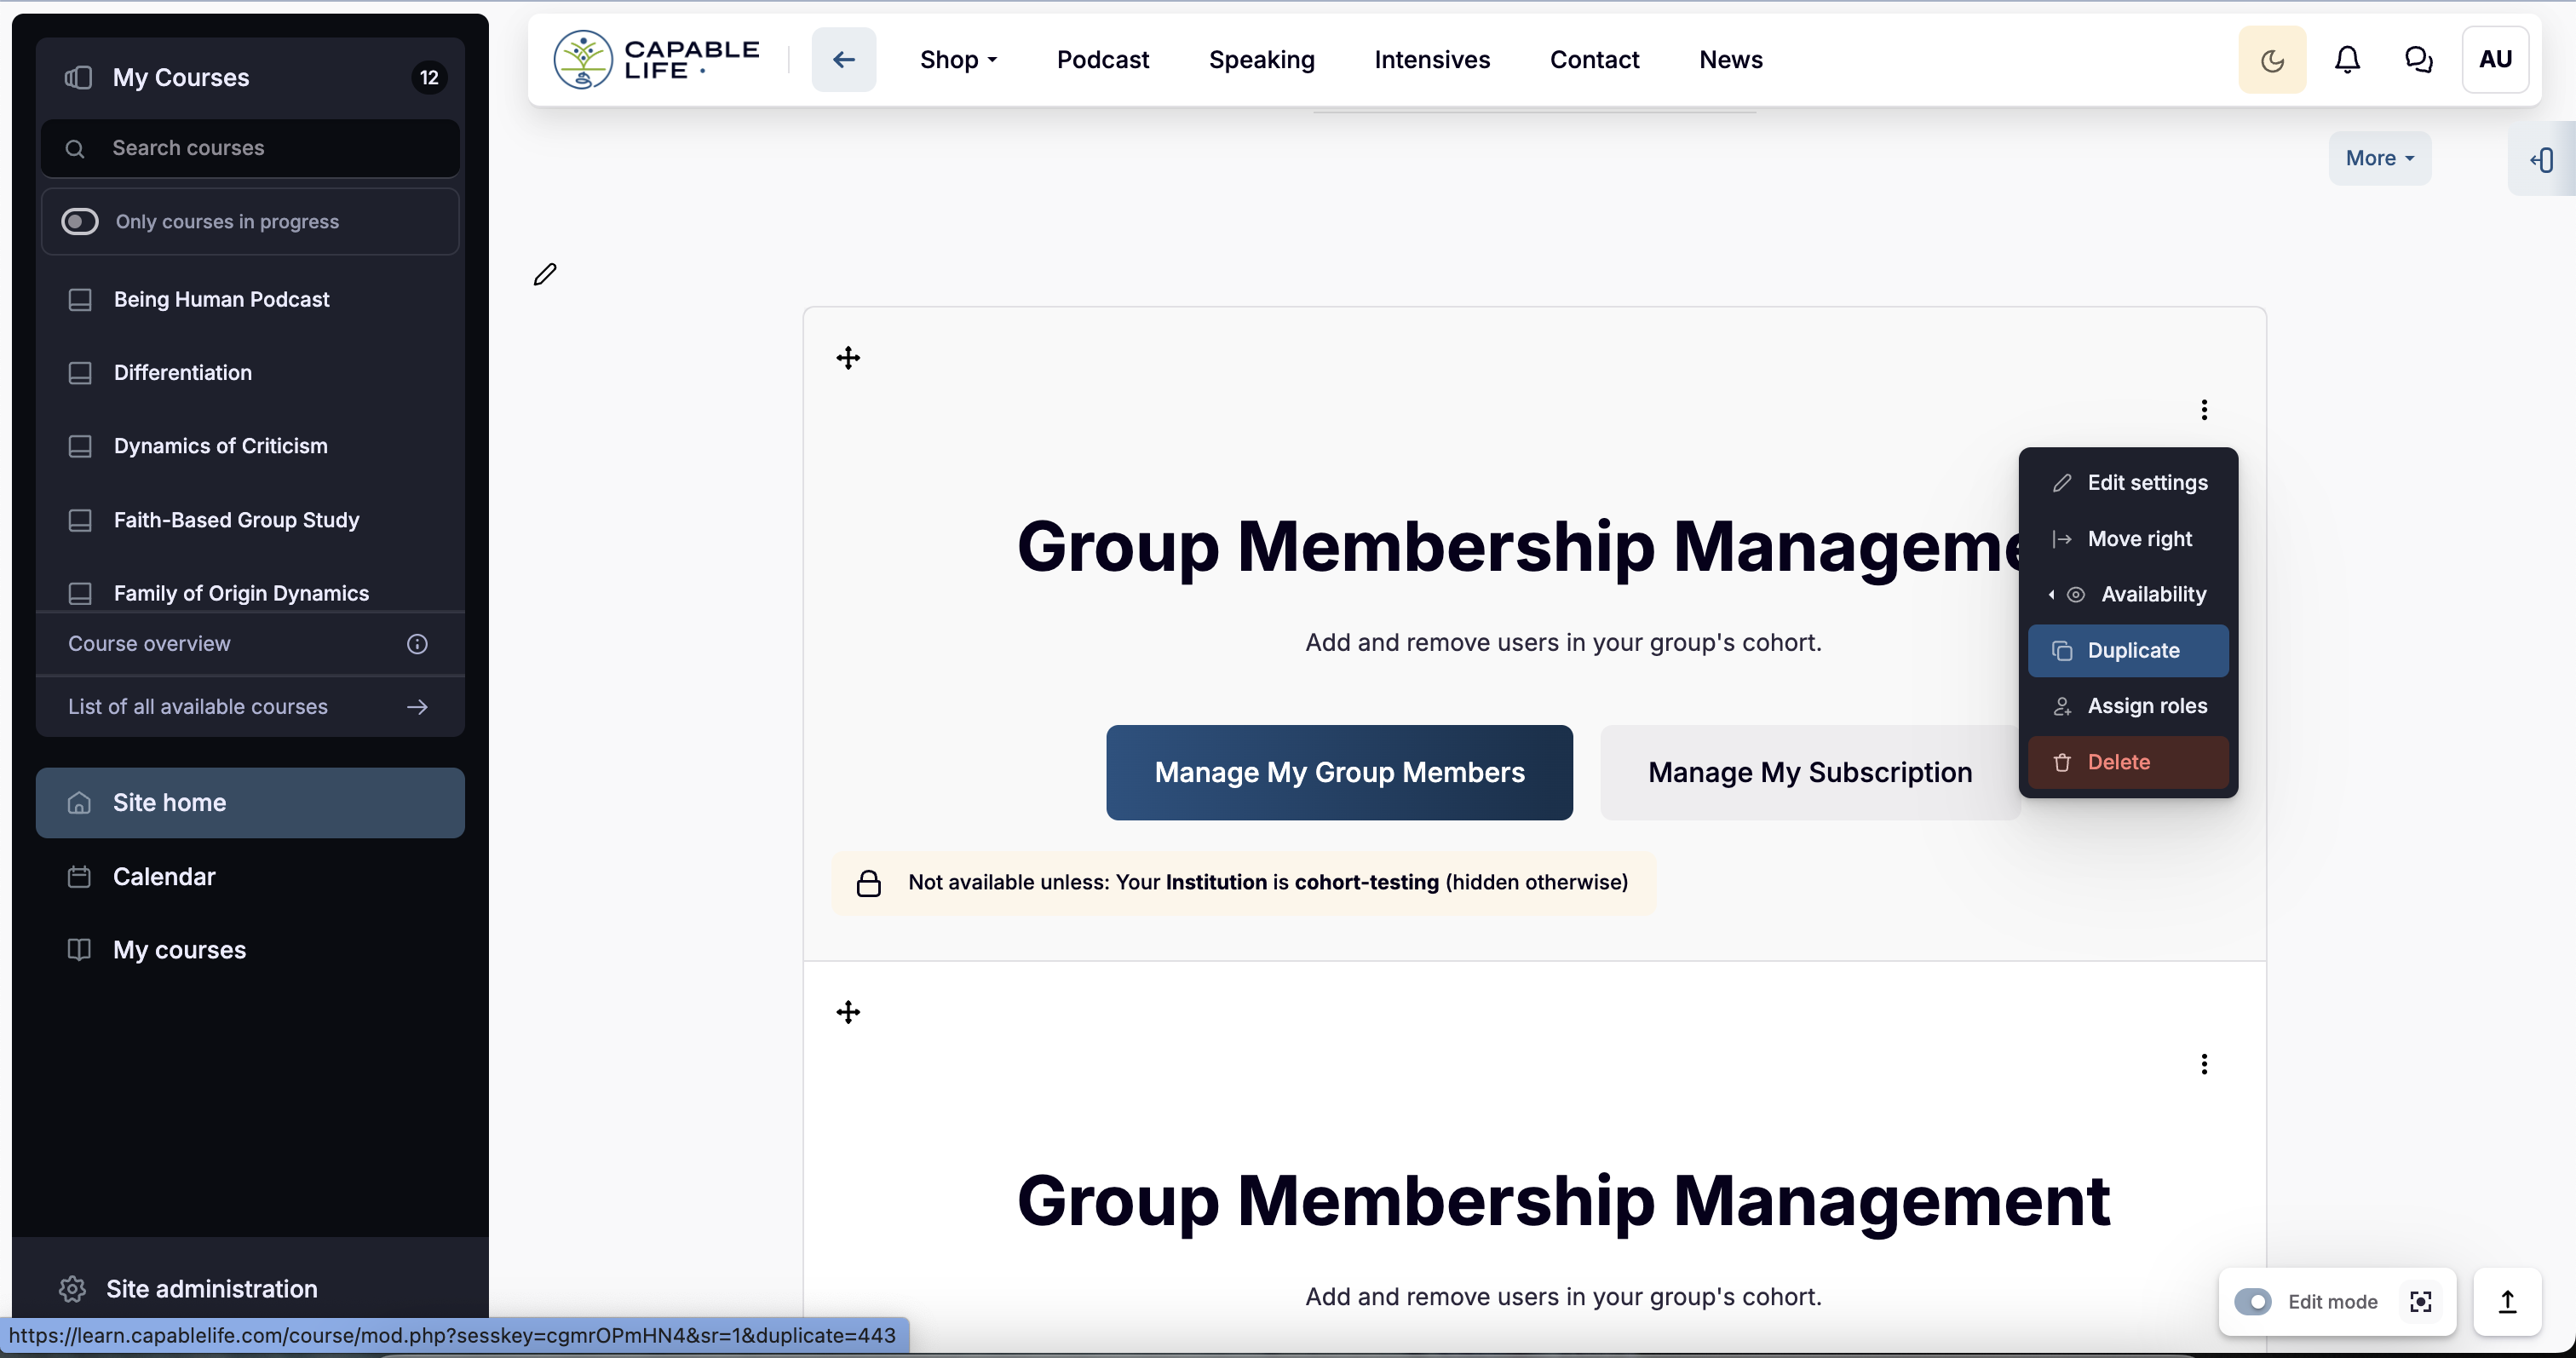The image size is (2576, 1358).
Task: Choose Delete in the context menu
Action: 2117,762
